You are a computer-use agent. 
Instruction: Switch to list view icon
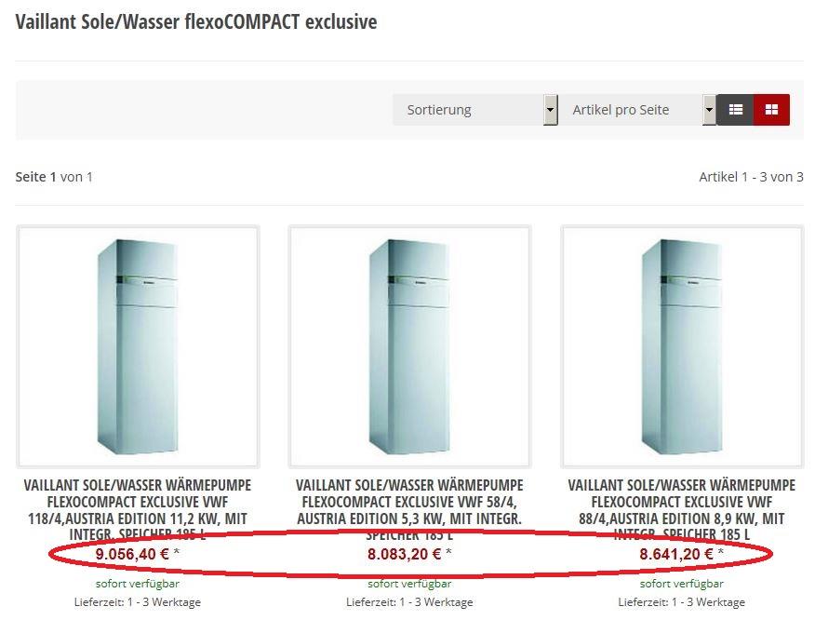click(735, 110)
